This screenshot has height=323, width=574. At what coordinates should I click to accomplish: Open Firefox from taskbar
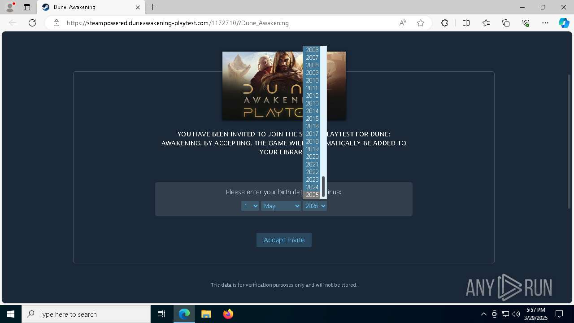pyautogui.click(x=228, y=314)
